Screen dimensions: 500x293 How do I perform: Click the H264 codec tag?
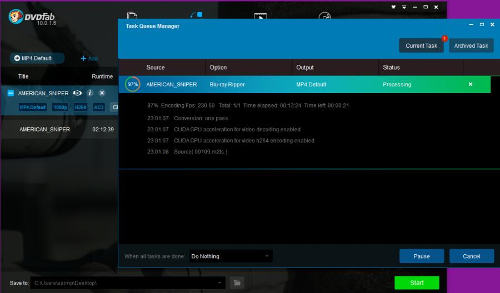tap(81, 107)
